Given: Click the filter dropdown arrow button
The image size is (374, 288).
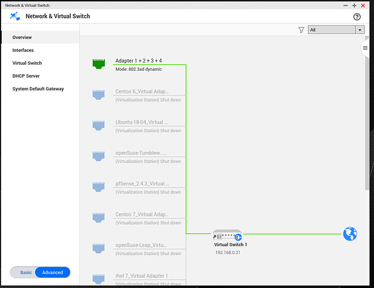Looking at the screenshot, I should point(360,30).
